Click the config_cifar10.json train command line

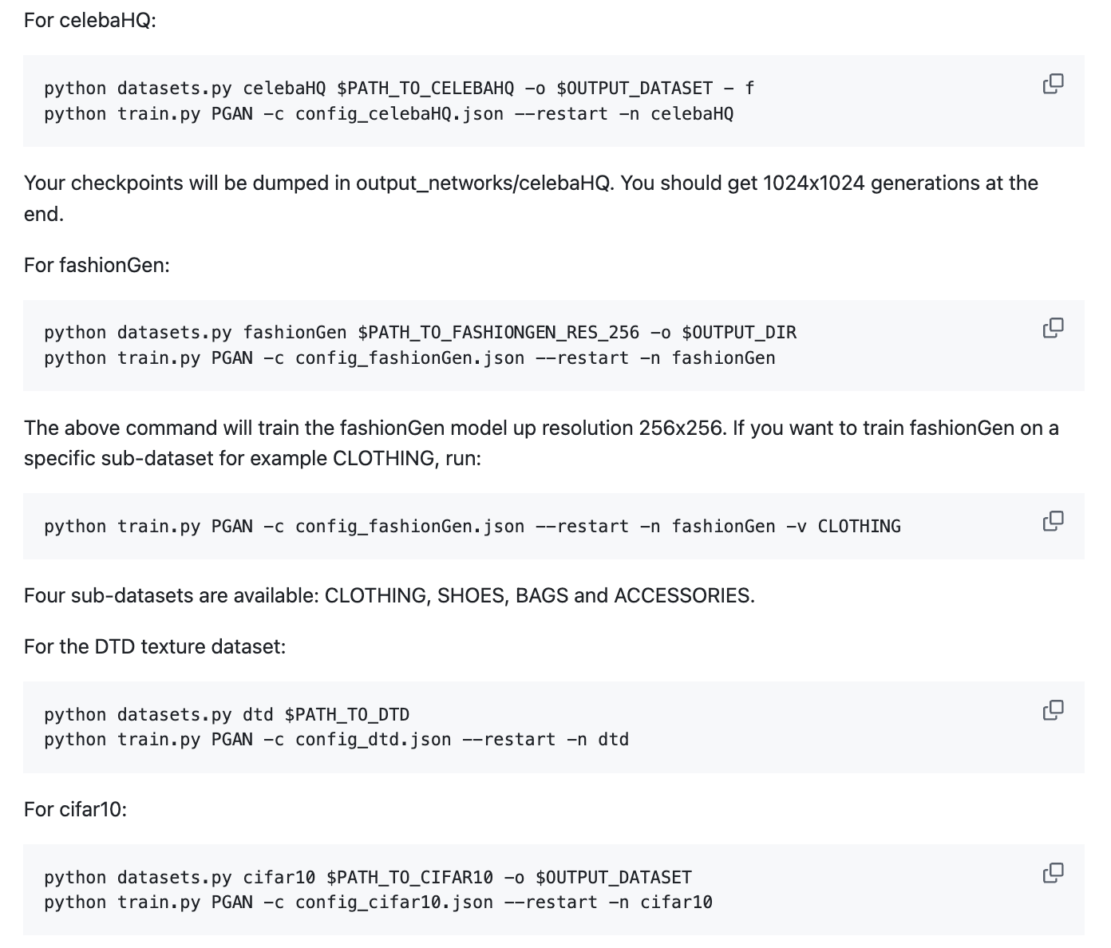(x=378, y=902)
